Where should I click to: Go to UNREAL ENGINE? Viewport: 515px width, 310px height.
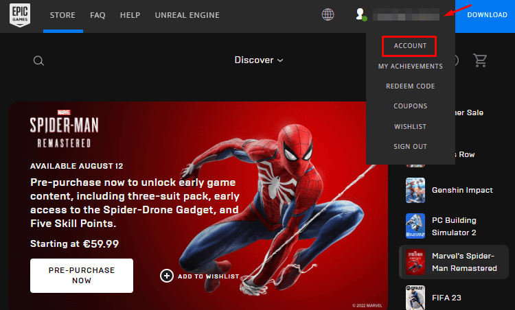[x=187, y=15]
